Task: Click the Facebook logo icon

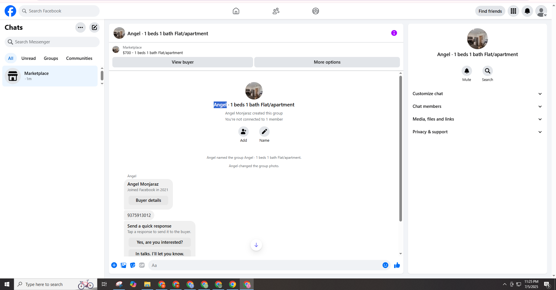Action: point(10,11)
